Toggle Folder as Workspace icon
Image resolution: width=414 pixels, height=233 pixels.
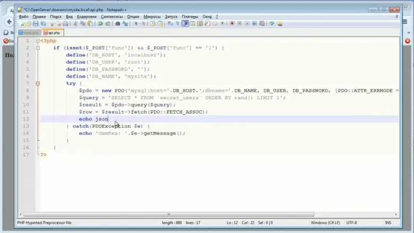click(215, 24)
